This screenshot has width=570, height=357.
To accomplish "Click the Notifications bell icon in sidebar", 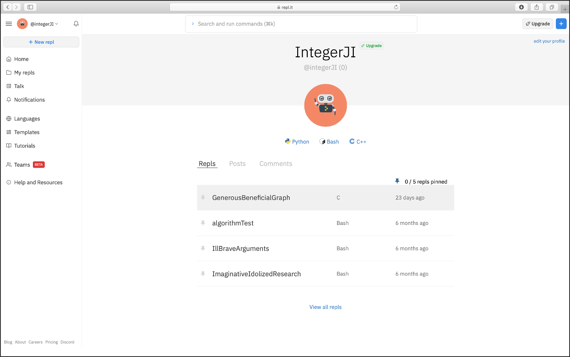I will pyautogui.click(x=9, y=99).
